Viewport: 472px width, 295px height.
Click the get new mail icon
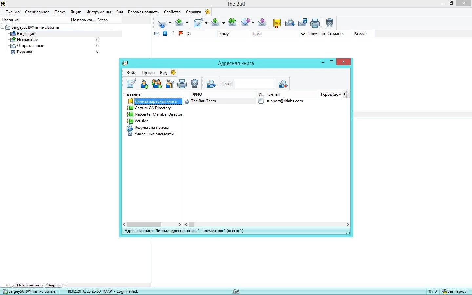pyautogui.click(x=162, y=23)
